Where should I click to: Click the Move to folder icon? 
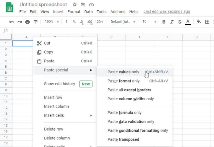pos(83,5)
